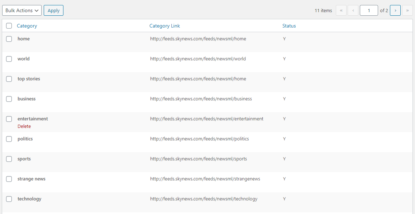Delete the entertainment category

(24, 126)
